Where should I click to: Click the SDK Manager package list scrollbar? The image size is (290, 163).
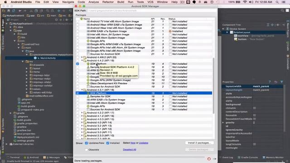click(x=213, y=86)
